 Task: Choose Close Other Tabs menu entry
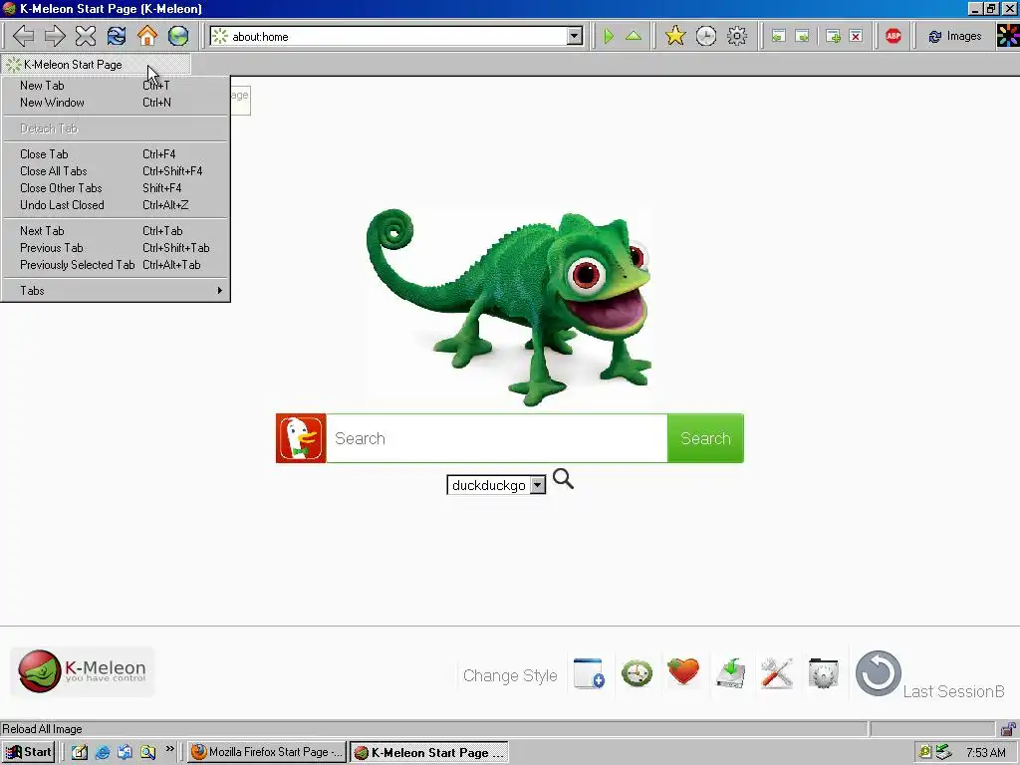[116, 188]
